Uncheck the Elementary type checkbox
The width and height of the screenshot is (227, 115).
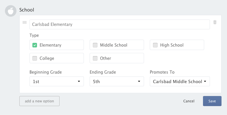coord(35,45)
